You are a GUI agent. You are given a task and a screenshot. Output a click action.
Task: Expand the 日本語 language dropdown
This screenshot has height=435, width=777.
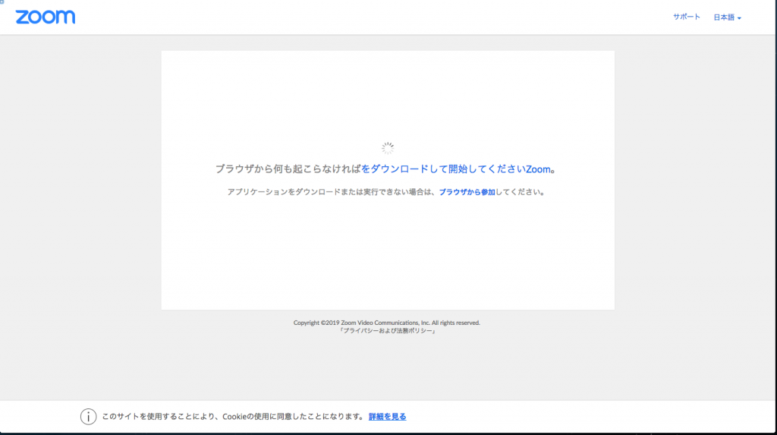[727, 17]
